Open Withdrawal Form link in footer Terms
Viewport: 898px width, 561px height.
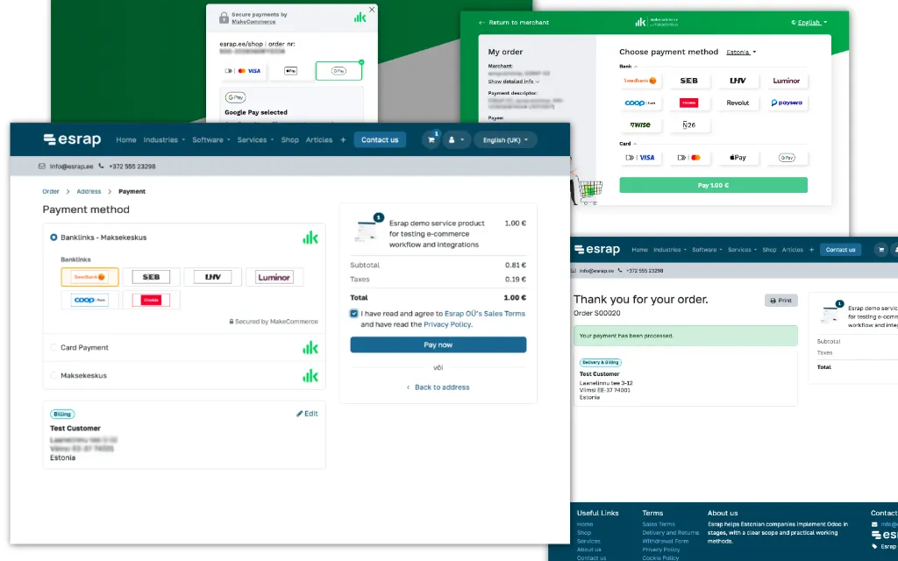pos(665,541)
